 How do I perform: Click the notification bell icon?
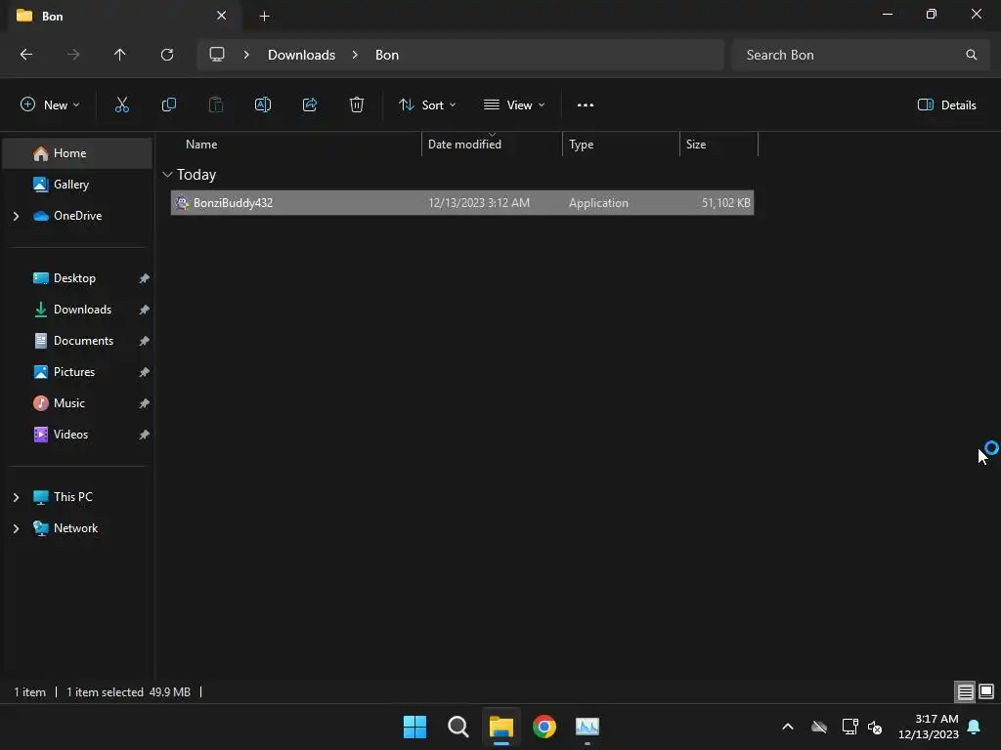pyautogui.click(x=975, y=727)
